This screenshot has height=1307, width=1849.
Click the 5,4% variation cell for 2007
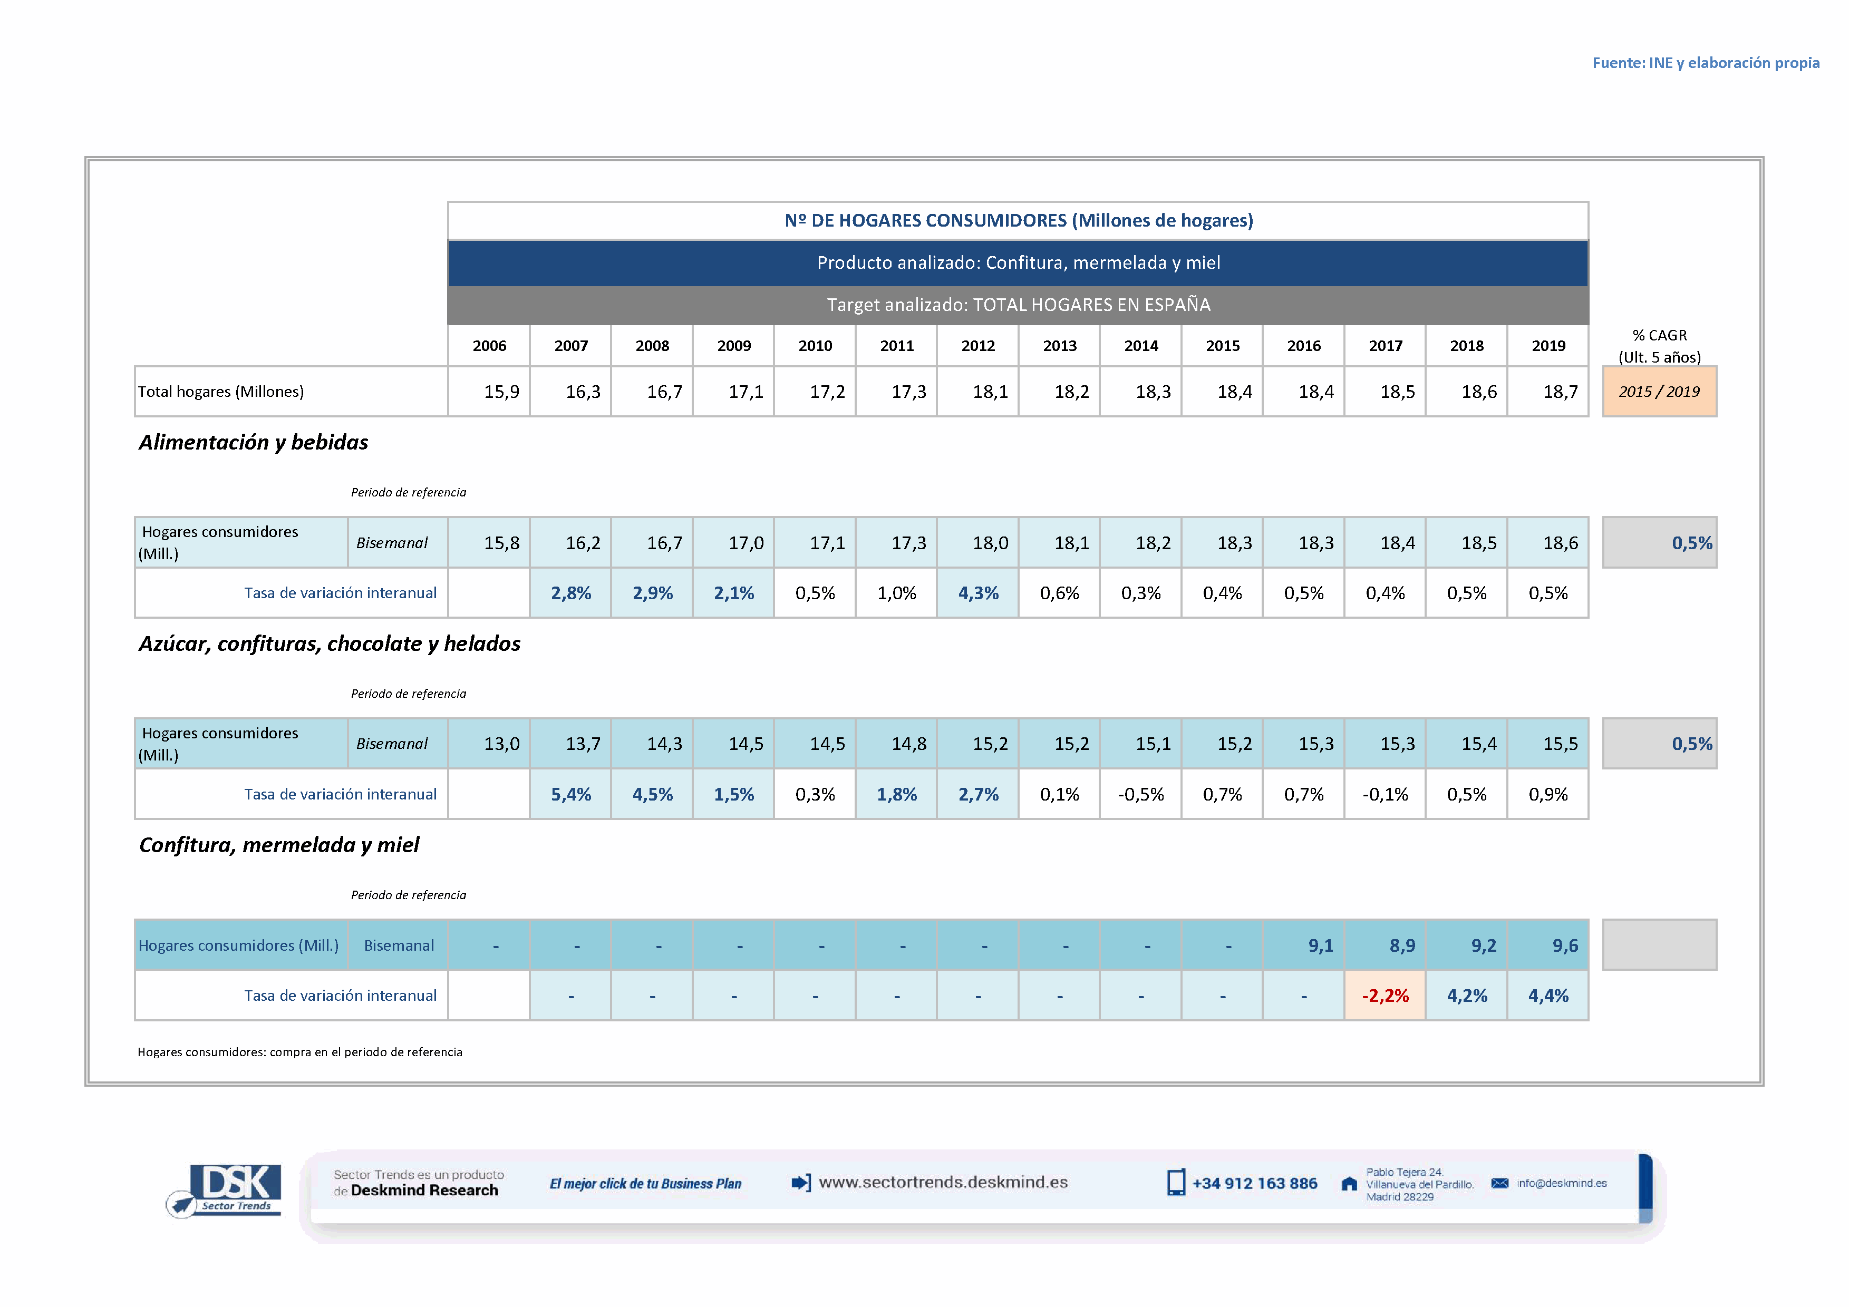pos(570,795)
